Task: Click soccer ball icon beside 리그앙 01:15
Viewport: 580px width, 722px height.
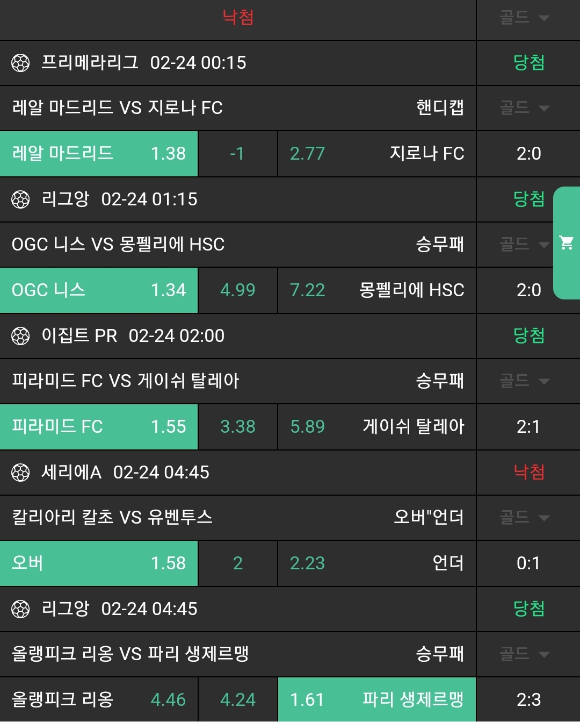Action: (20, 199)
